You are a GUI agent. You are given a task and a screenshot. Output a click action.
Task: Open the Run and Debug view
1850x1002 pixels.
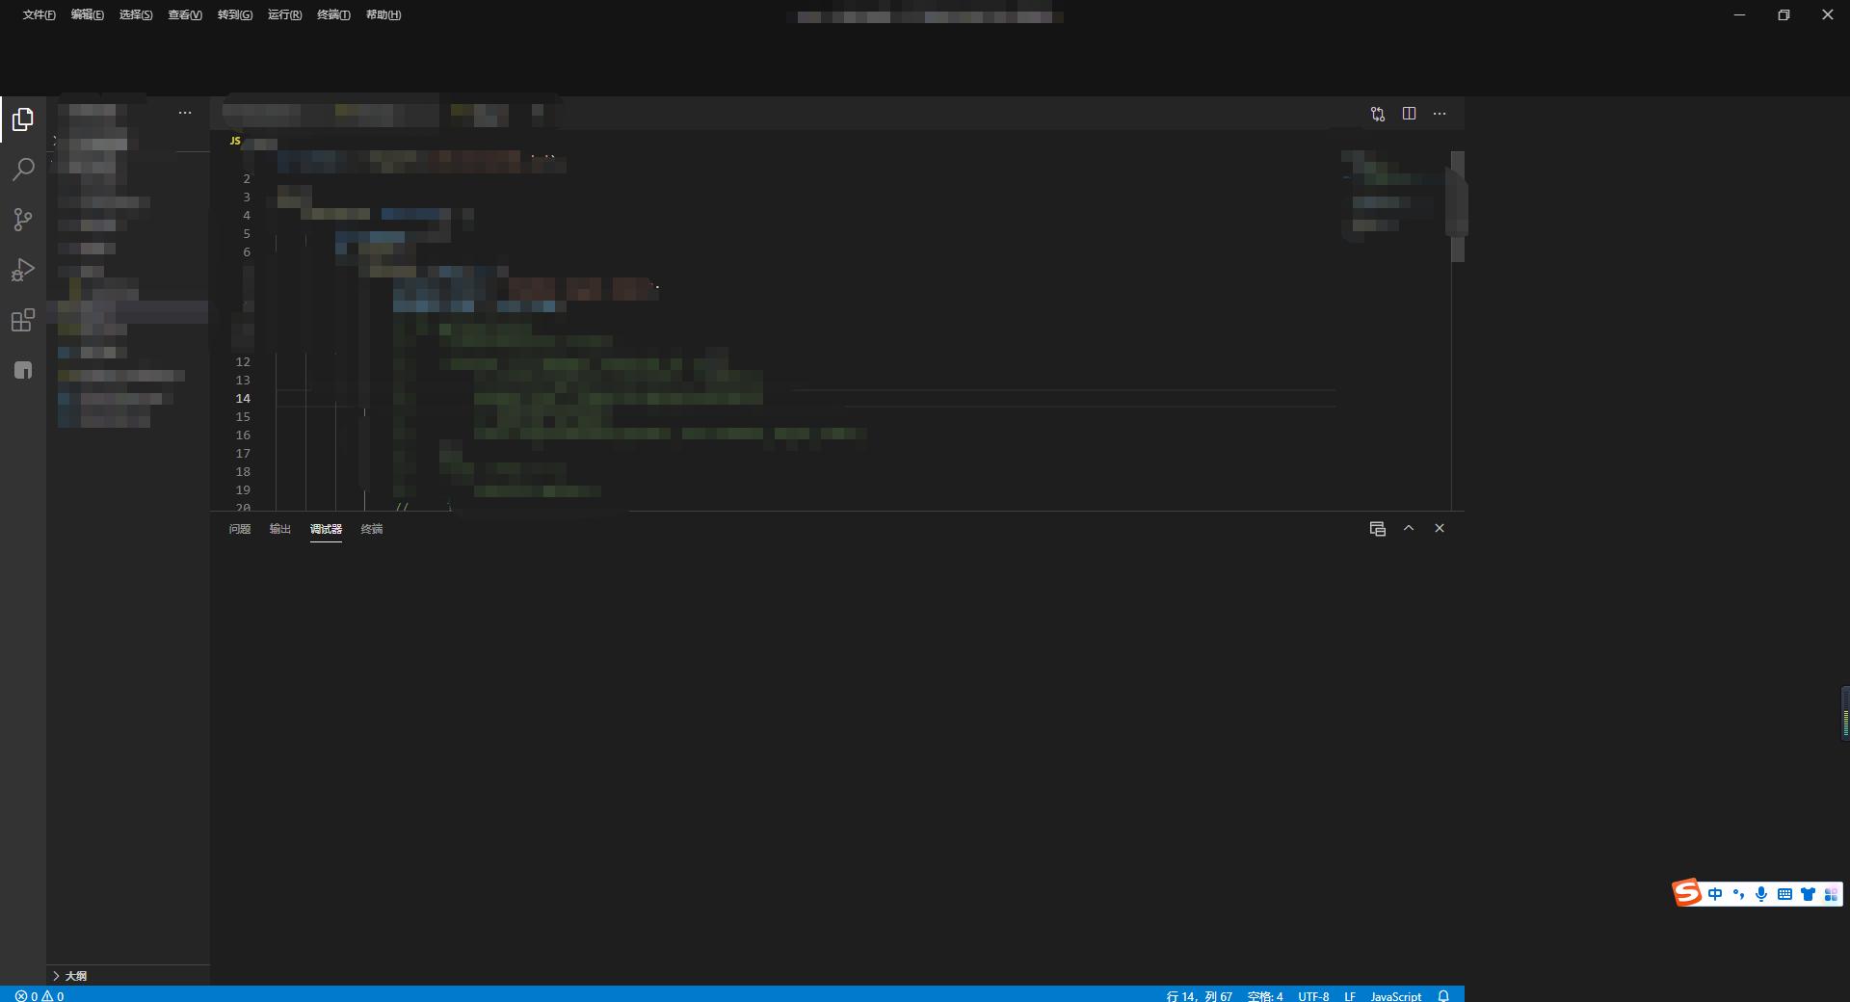(x=23, y=270)
